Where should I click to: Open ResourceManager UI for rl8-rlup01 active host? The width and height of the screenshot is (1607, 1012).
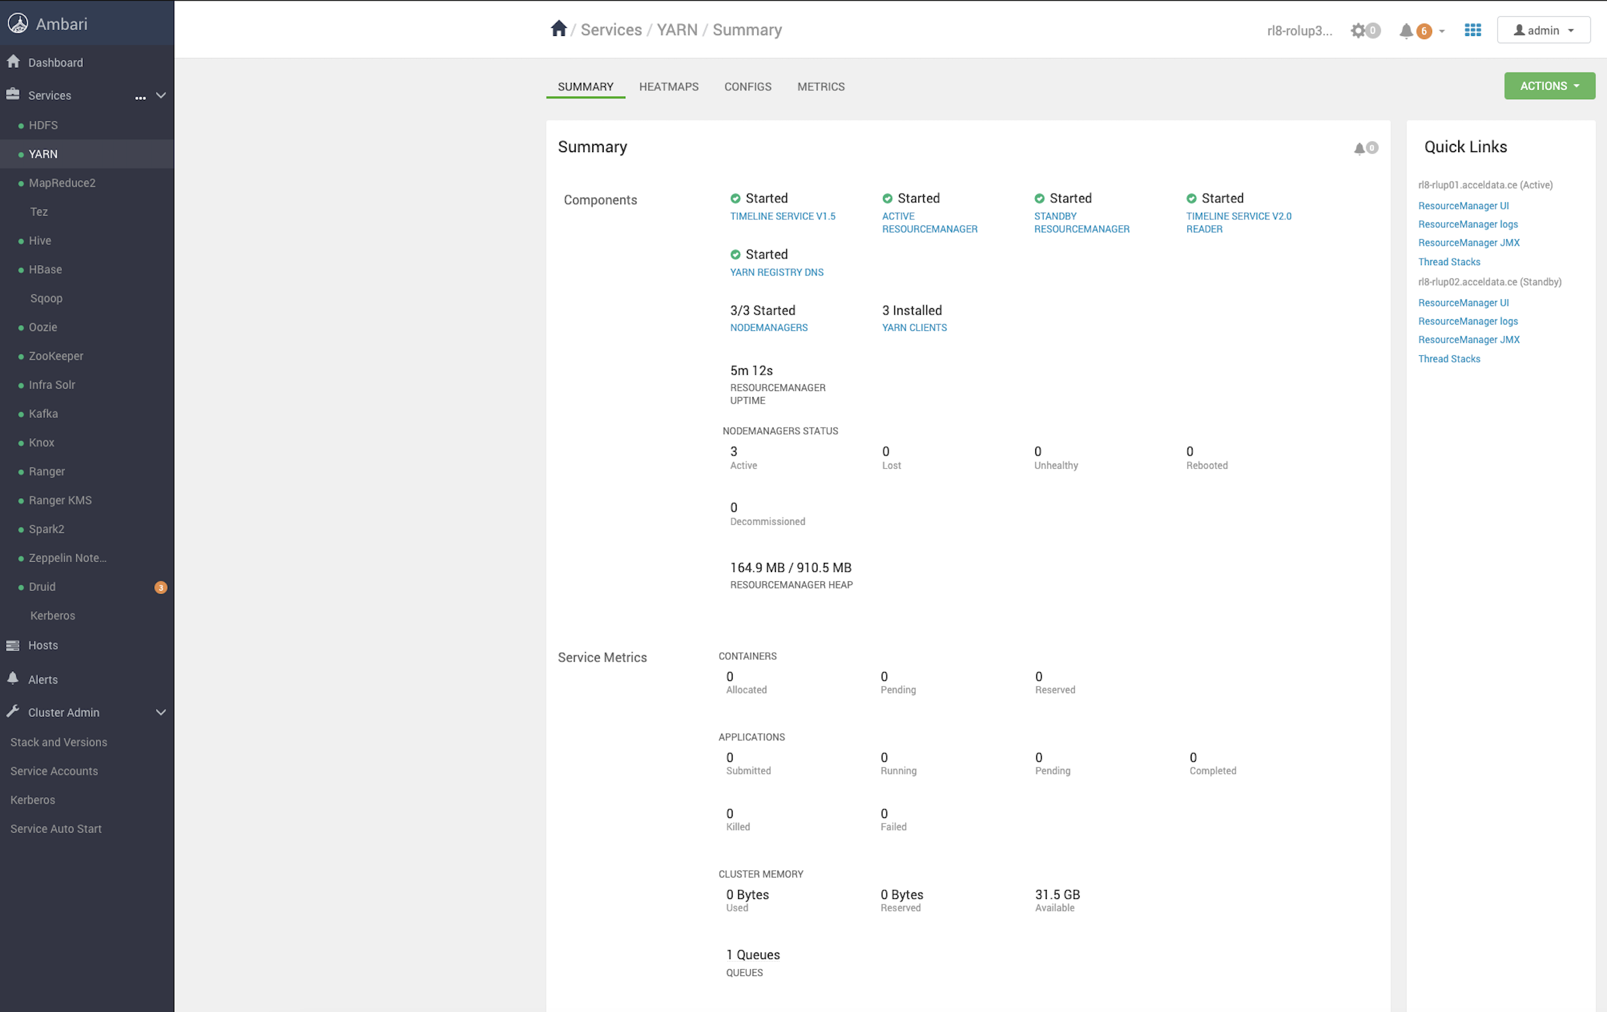click(1463, 206)
